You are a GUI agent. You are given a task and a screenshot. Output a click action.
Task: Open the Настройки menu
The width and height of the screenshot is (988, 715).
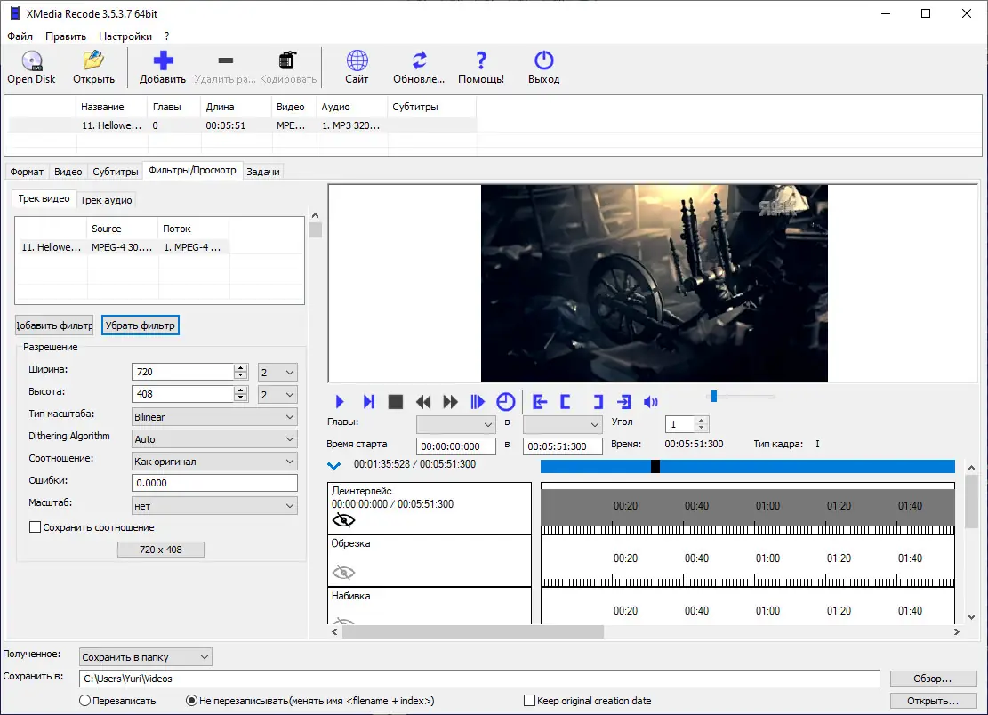tap(125, 36)
